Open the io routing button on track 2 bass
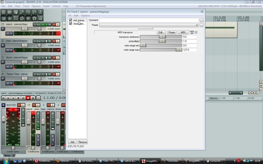Image resolution: width=263 pixels, height=164 pixels. (x=35, y=41)
